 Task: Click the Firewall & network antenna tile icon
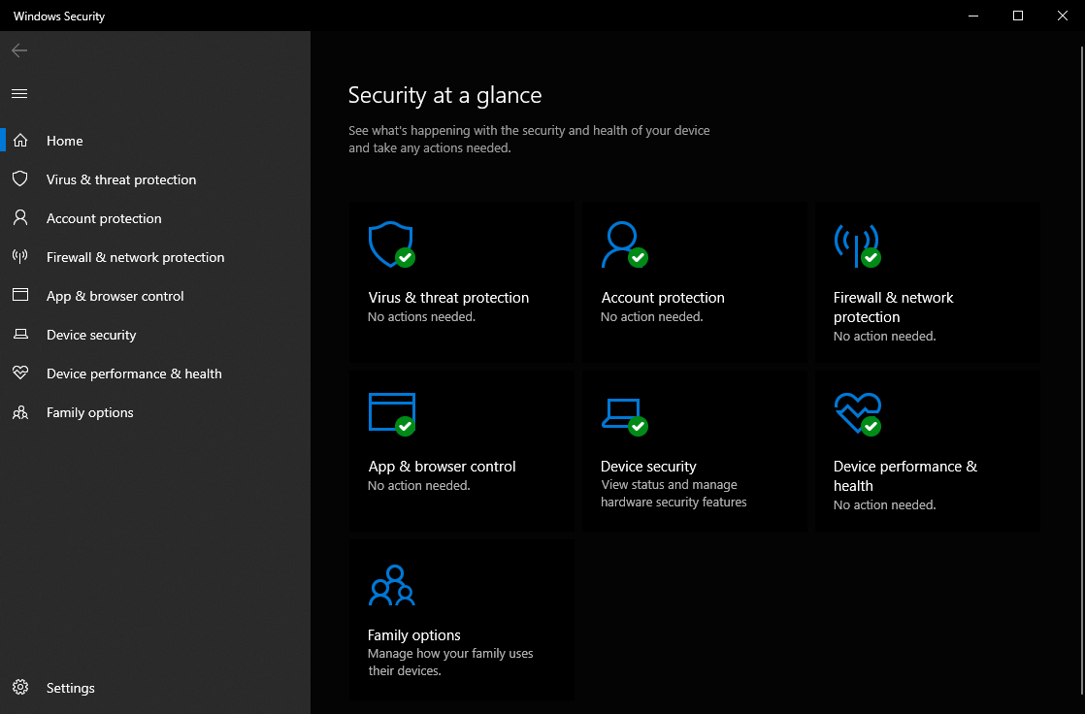click(x=856, y=244)
